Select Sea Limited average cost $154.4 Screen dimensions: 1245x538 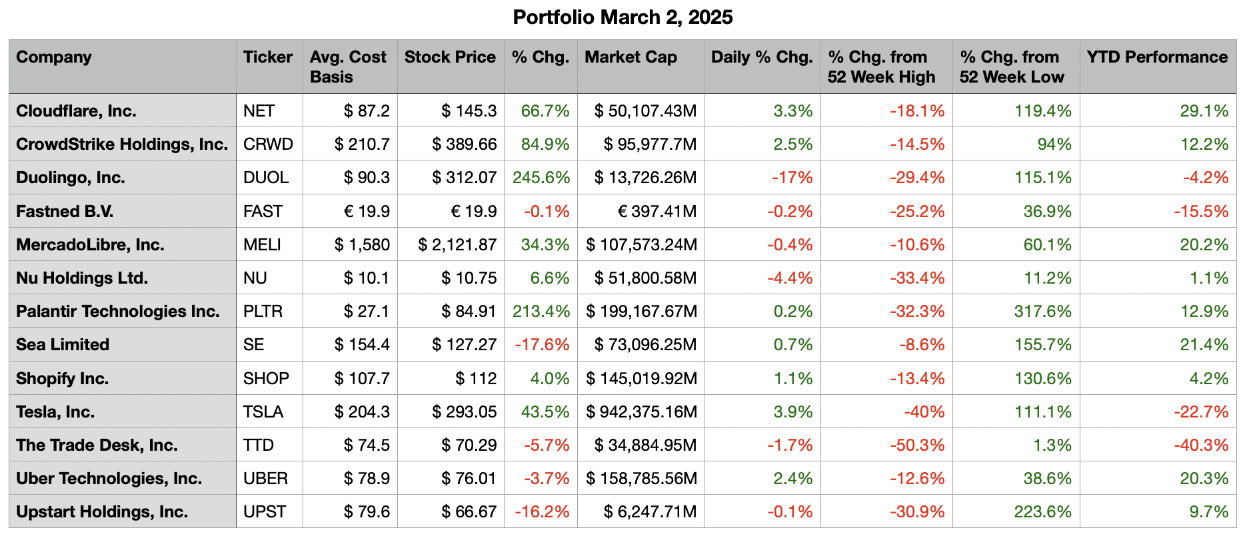click(362, 345)
